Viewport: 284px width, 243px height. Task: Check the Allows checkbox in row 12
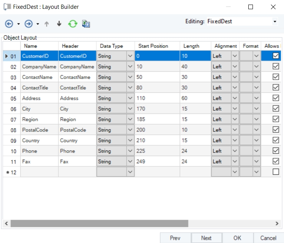click(276, 172)
